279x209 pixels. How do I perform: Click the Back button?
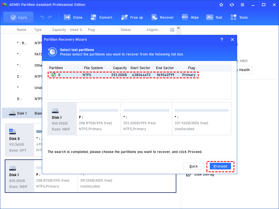click(194, 166)
